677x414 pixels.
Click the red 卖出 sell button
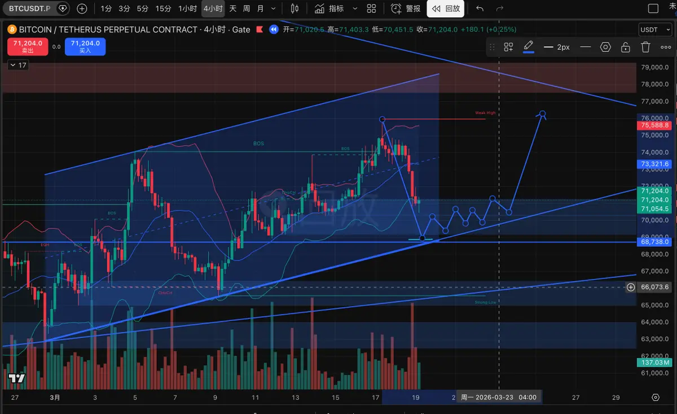point(28,46)
